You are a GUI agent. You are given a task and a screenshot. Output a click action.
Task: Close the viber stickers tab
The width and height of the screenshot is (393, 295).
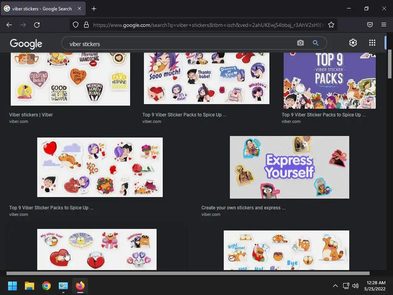pyautogui.click(x=79, y=8)
